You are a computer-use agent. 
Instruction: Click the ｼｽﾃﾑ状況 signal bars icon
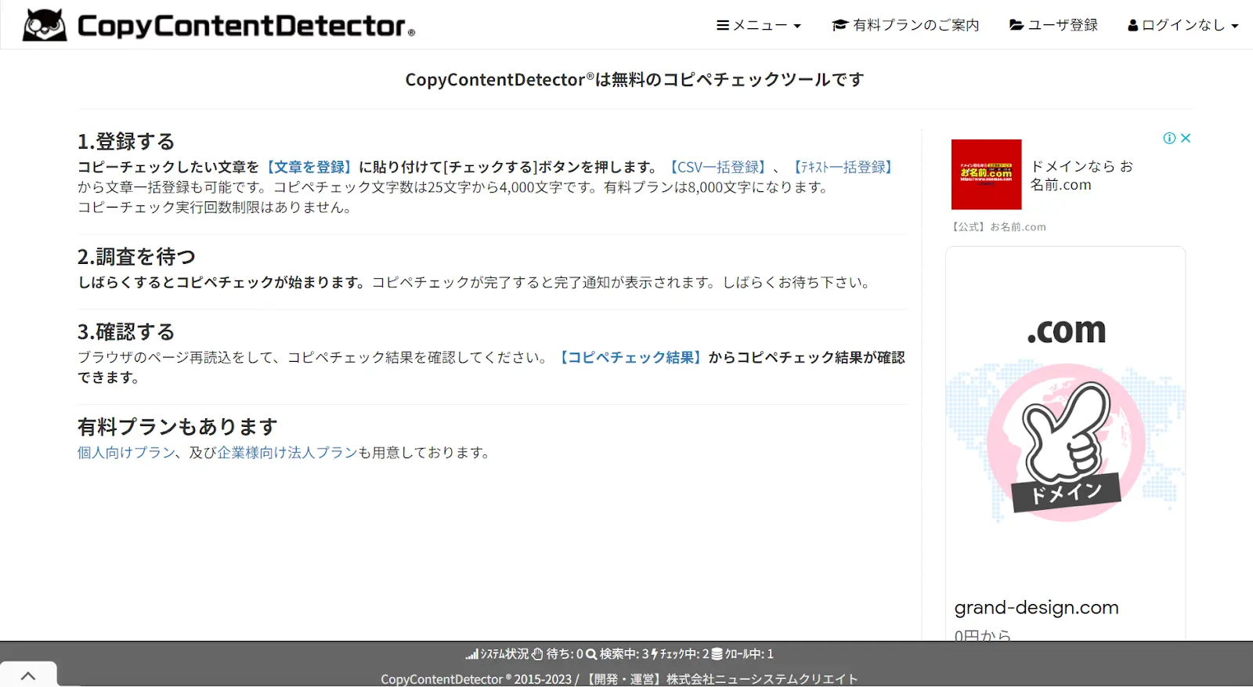[x=471, y=653]
